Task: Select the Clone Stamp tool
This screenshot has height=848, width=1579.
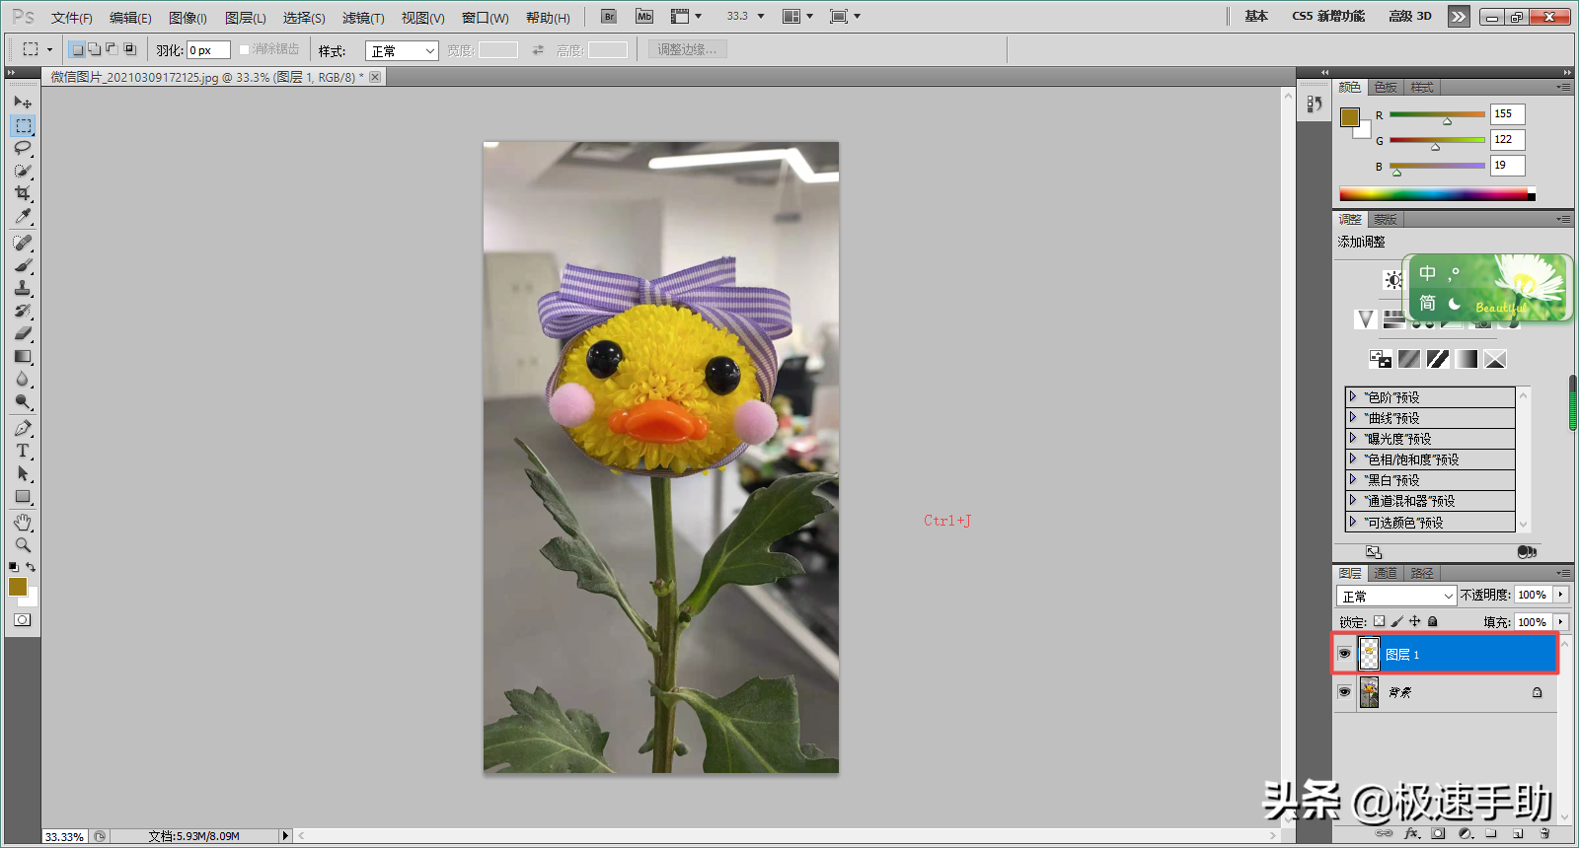Action: 23,288
